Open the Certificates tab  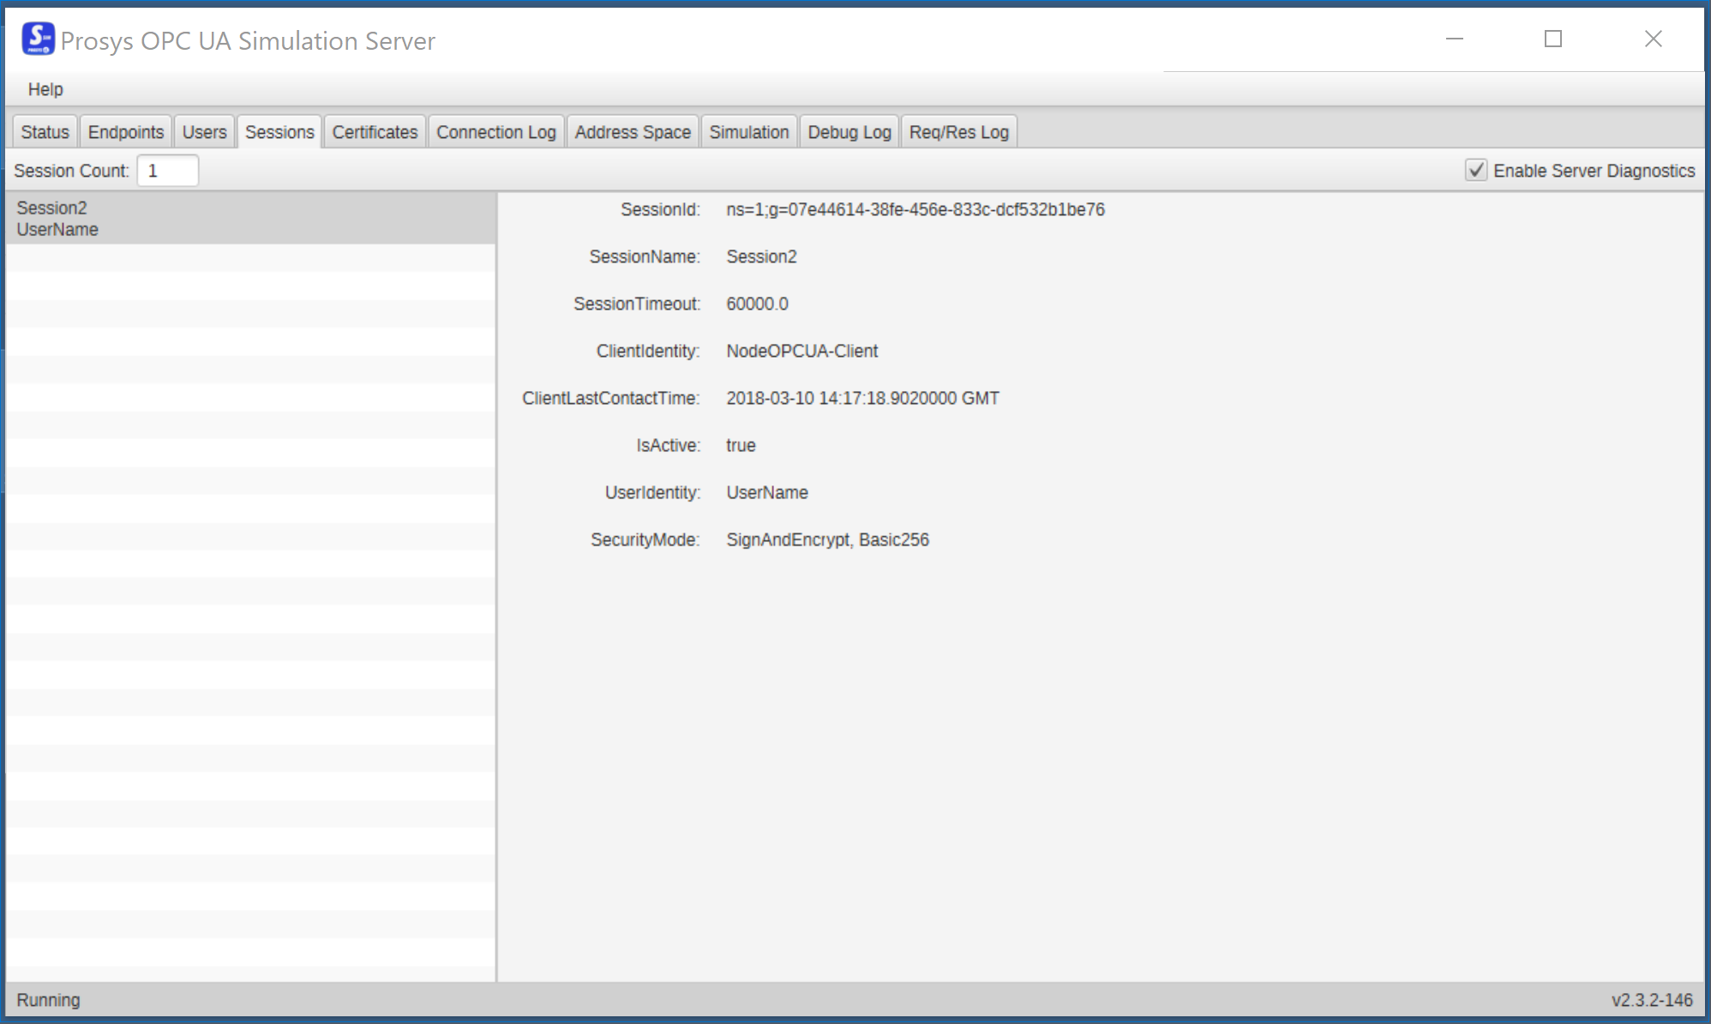point(374,131)
